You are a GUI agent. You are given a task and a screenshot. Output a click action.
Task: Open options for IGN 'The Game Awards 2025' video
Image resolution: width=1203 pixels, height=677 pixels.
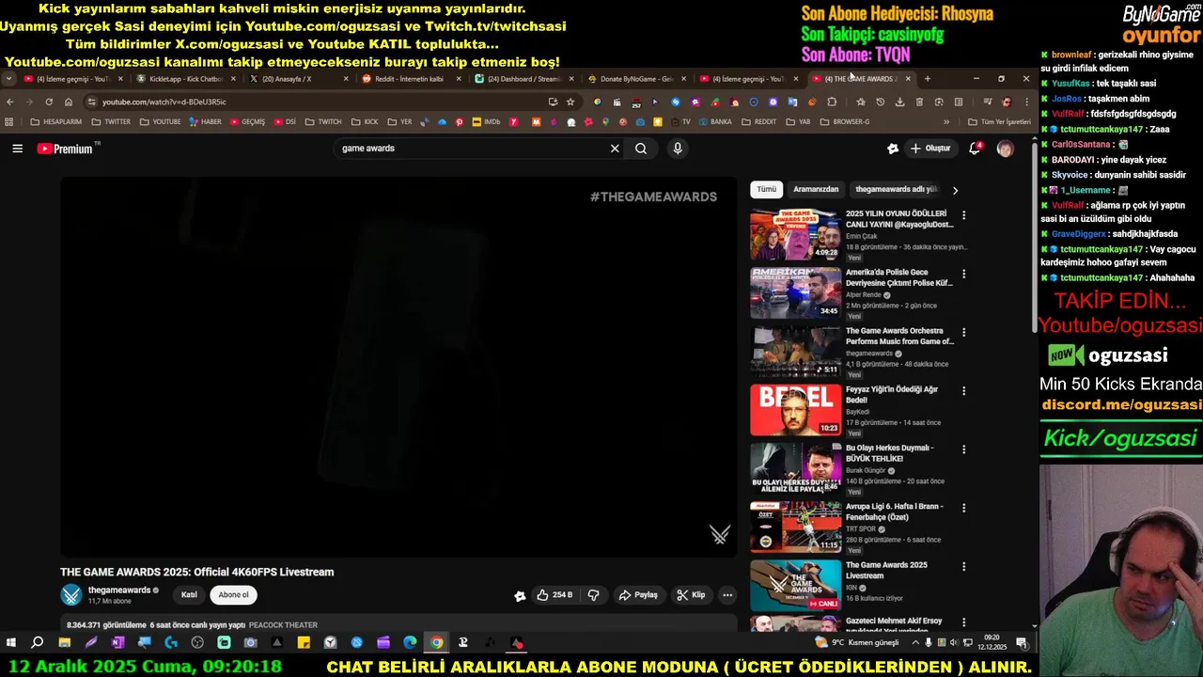pyautogui.click(x=963, y=566)
